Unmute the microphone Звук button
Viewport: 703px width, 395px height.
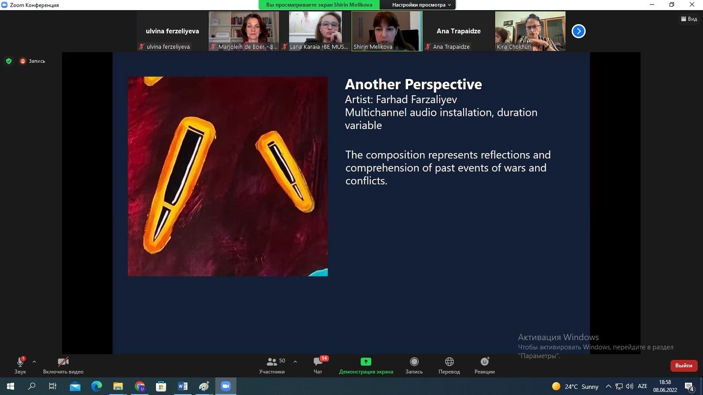tap(20, 362)
